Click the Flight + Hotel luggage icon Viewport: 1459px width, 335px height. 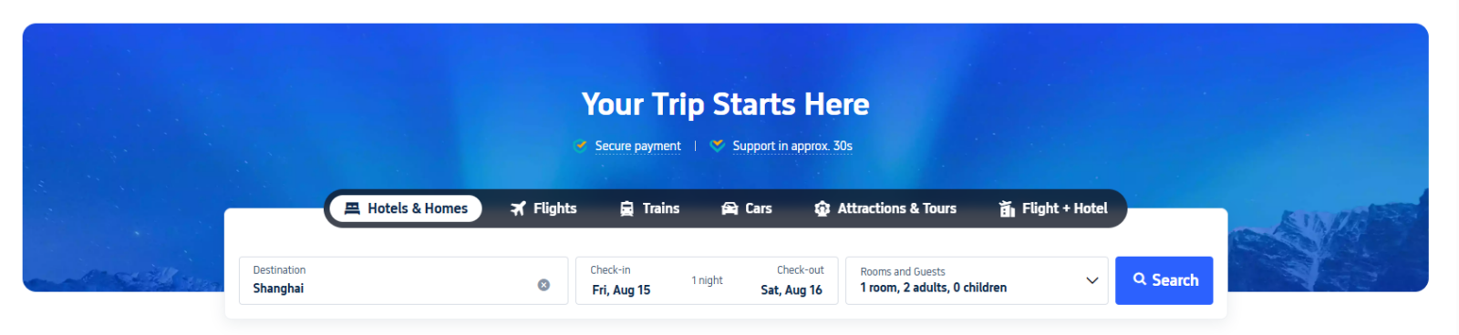(x=1007, y=208)
